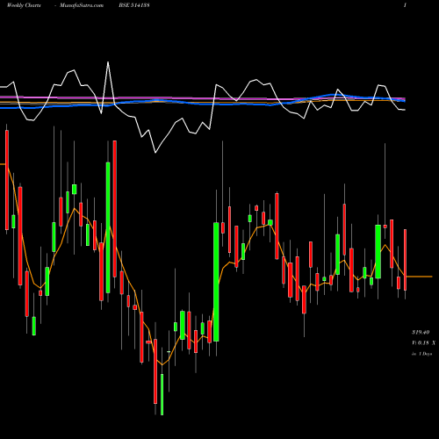439x439 pixels.
Task: Click the "MunafaSutra.com" site name text
Action: 82,5
